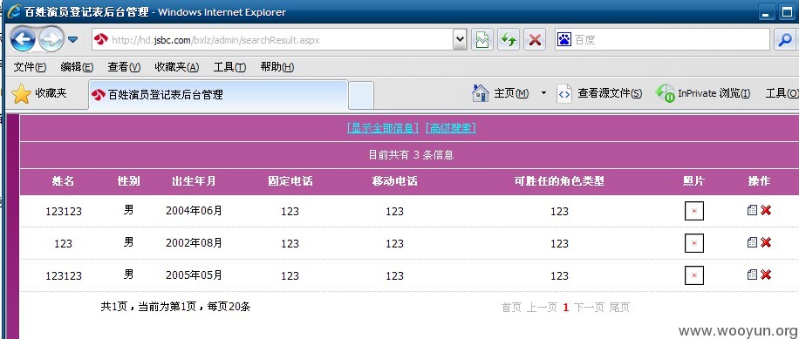This screenshot has width=799, height=339.
Task: Click the 目前共有 3 条信息 text
Action: [411, 155]
